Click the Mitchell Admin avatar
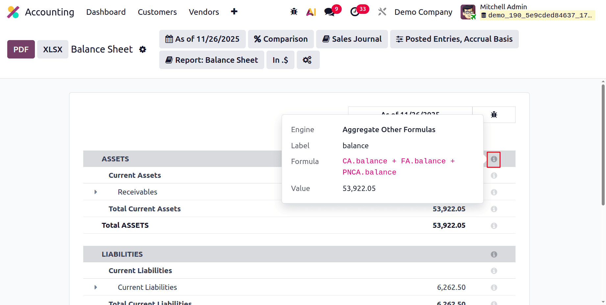606x305 pixels. pos(468,12)
